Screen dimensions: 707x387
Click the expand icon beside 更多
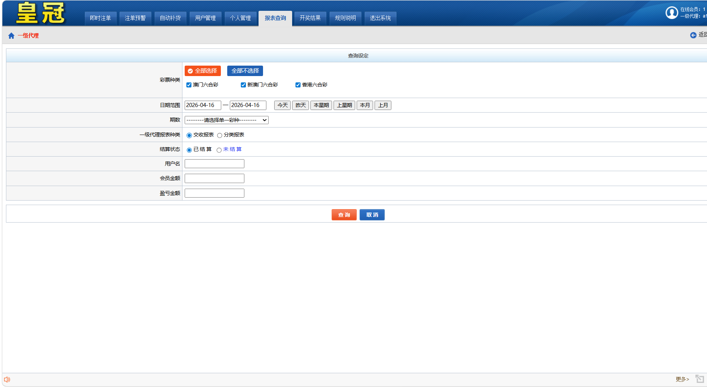point(700,379)
